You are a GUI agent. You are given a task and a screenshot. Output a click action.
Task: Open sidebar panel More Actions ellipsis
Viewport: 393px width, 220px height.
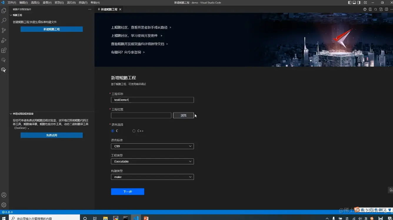pyautogui.click(x=90, y=9)
